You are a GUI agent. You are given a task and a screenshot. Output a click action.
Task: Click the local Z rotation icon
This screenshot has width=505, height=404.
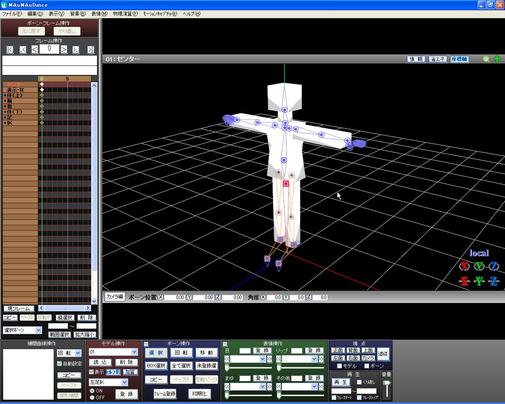tap(494, 266)
